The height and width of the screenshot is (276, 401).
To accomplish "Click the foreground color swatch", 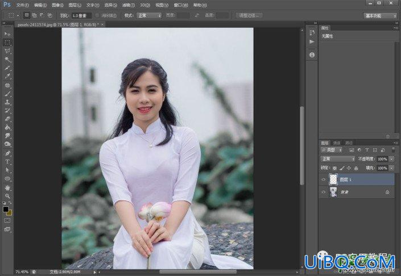I will 6,210.
